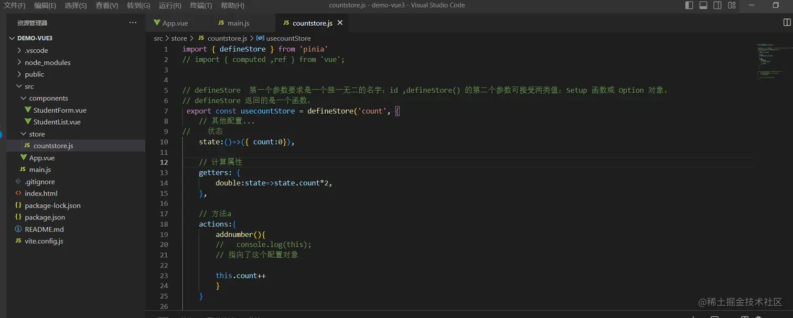Restore the window size button
The image size is (793, 318).
pyautogui.click(x=776, y=5)
